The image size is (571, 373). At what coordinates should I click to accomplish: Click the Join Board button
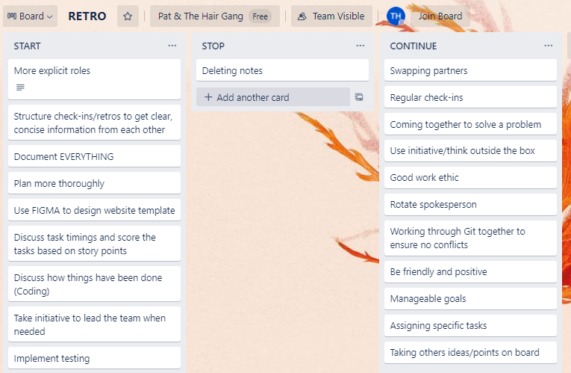440,16
